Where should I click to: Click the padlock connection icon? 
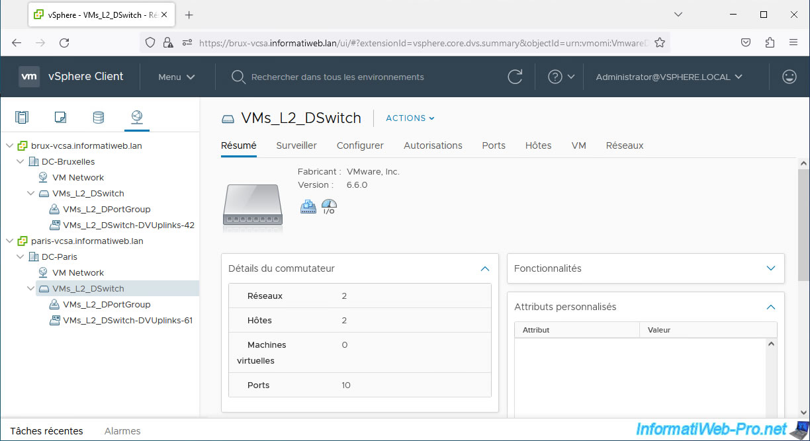pyautogui.click(x=168, y=42)
